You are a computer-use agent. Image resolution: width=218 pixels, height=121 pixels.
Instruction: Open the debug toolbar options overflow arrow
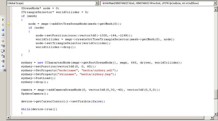pyautogui.click(x=4, y=71)
